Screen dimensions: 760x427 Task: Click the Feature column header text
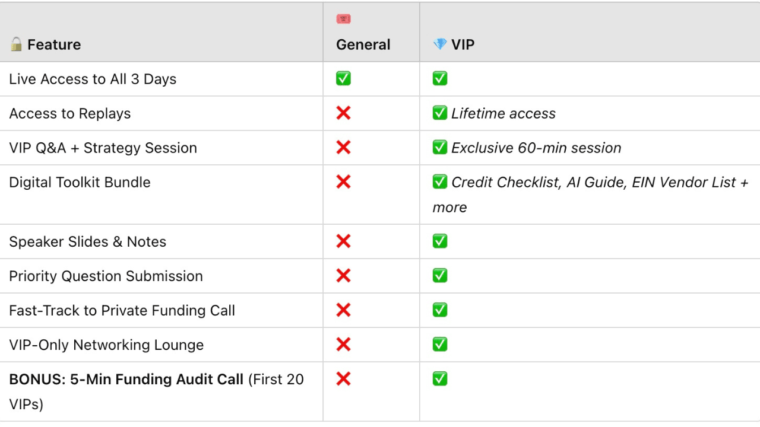point(54,44)
